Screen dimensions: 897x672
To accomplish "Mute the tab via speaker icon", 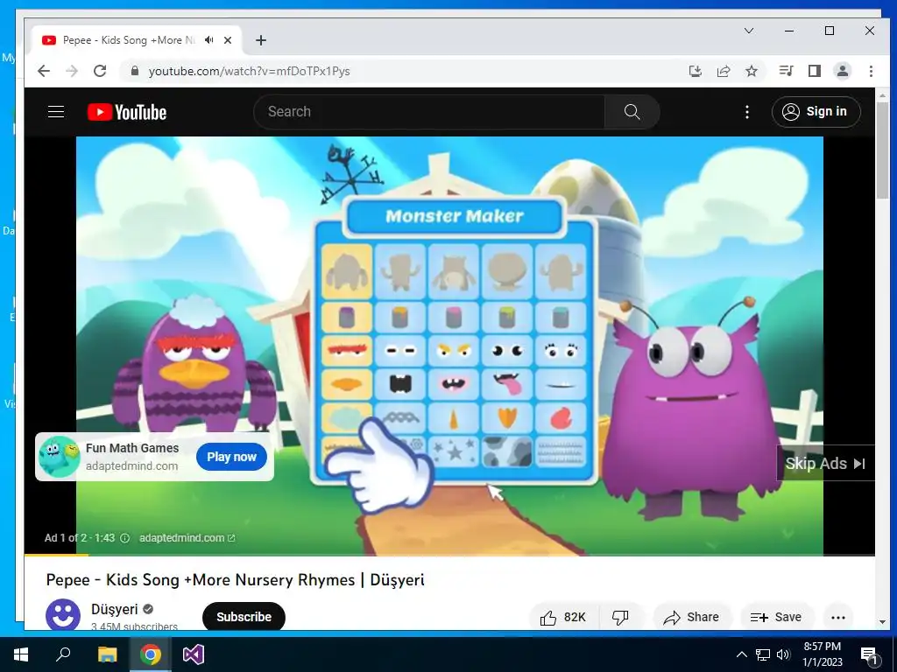I will click(209, 40).
